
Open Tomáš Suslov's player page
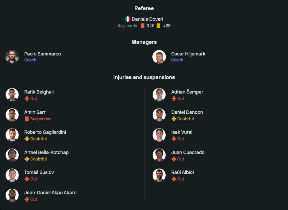39,172
